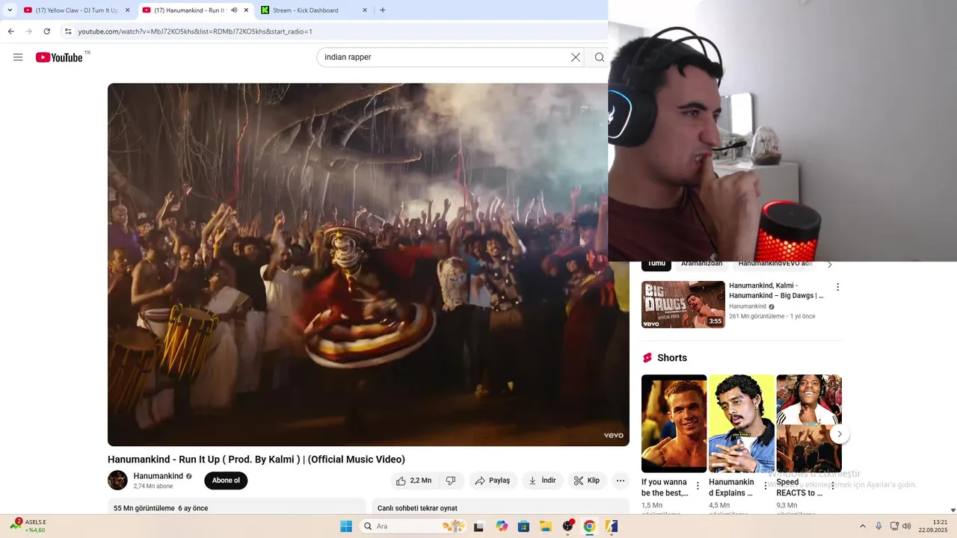Dislike the video

tap(451, 480)
